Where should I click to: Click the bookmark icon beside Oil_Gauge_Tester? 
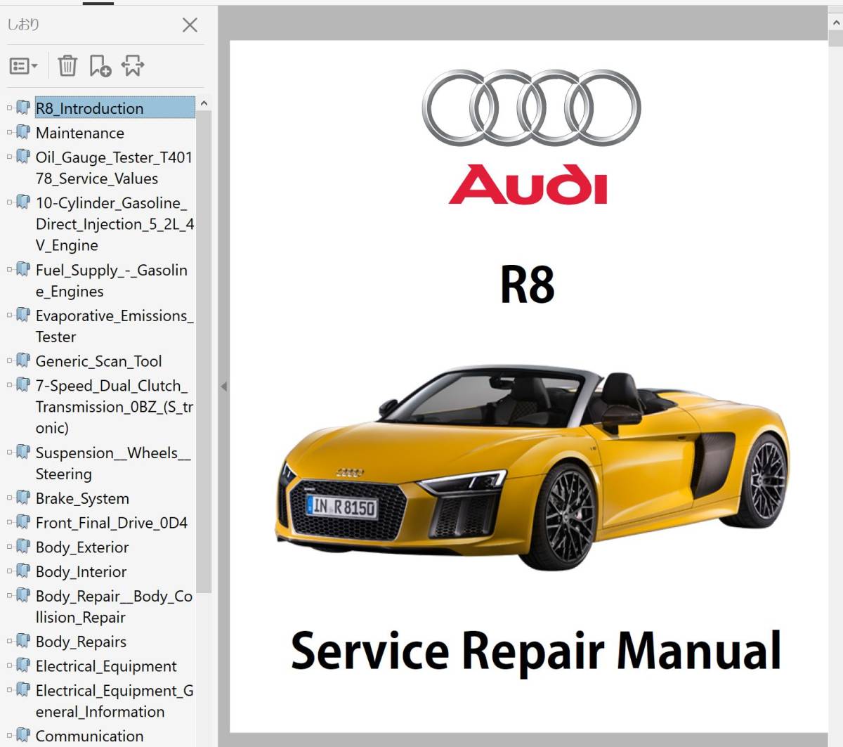click(23, 157)
